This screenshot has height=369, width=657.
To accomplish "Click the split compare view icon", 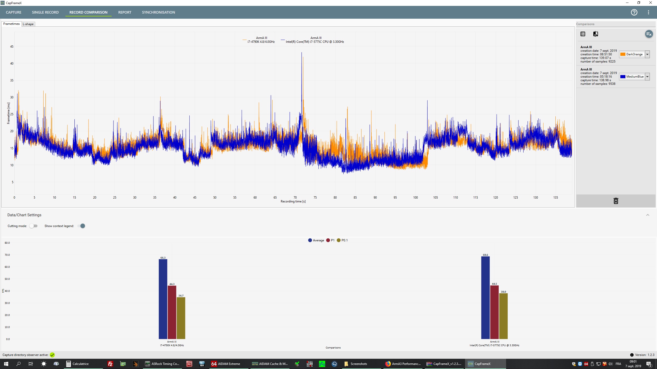I will tap(596, 34).
